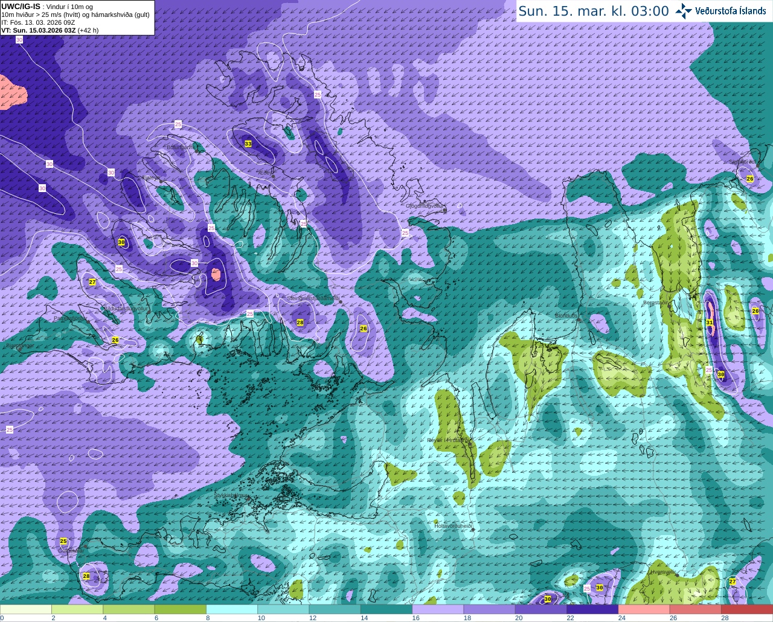Screen dimensions: 773x622
Task: Click the Siglufjörður station label
Action: [742, 162]
